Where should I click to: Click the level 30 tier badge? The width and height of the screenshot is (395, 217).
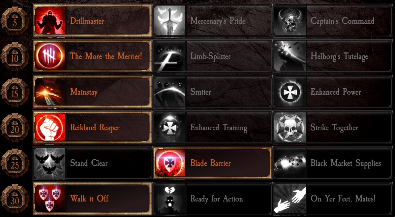coord(15,199)
